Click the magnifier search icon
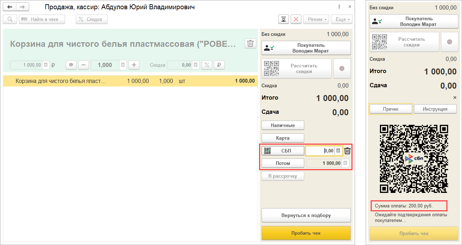This screenshot has height=245, width=462. [10, 20]
